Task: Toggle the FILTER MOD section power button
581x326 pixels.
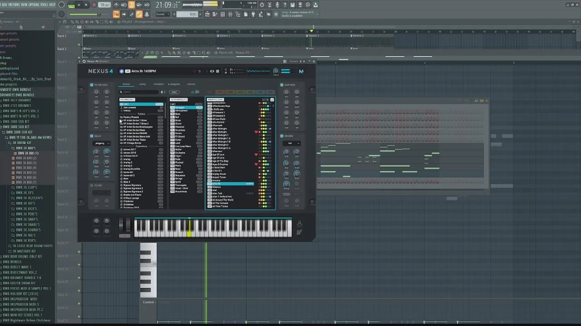Action: pyautogui.click(x=91, y=85)
